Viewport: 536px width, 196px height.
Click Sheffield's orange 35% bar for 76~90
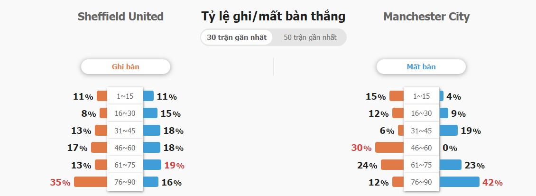91,182
